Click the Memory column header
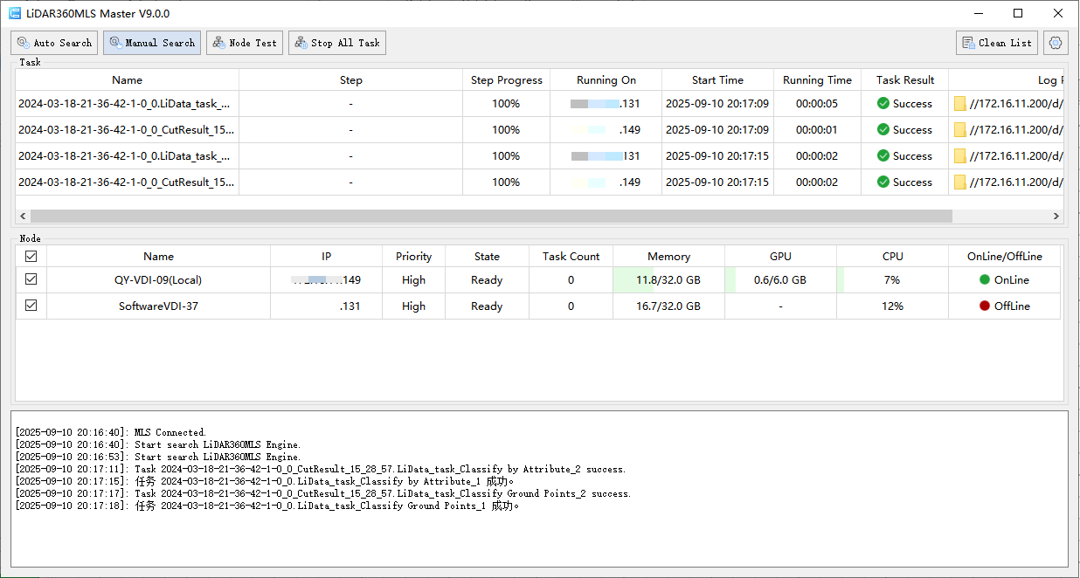 (x=668, y=257)
